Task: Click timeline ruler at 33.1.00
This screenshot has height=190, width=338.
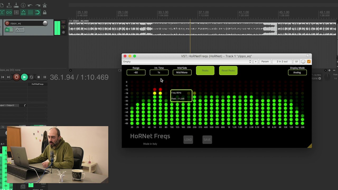Action: [x=163, y=12]
